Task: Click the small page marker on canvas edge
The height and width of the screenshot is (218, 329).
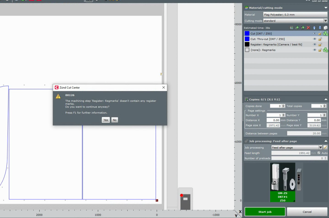Action: [x=161, y=74]
